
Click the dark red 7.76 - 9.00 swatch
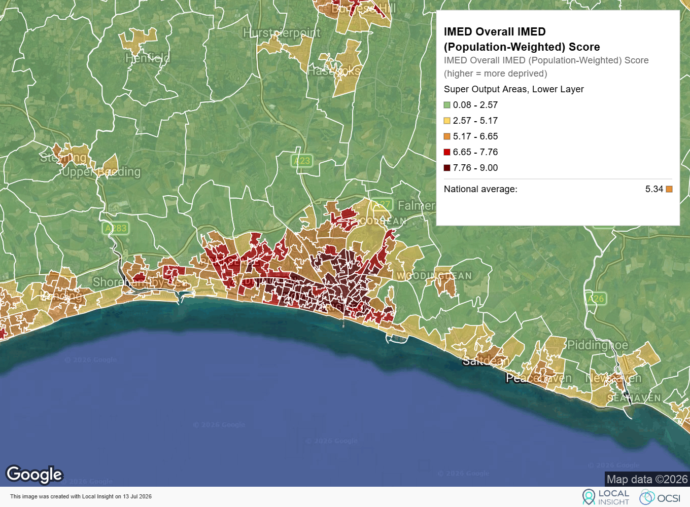coord(447,168)
